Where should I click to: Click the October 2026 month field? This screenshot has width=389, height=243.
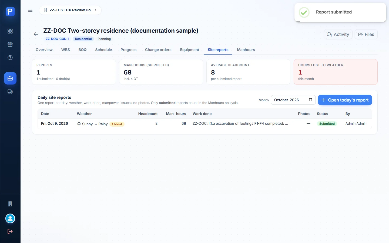pos(293,100)
